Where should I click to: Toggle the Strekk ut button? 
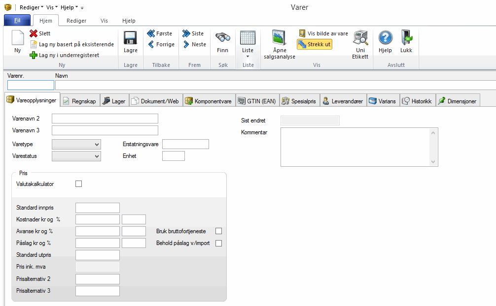(x=315, y=44)
